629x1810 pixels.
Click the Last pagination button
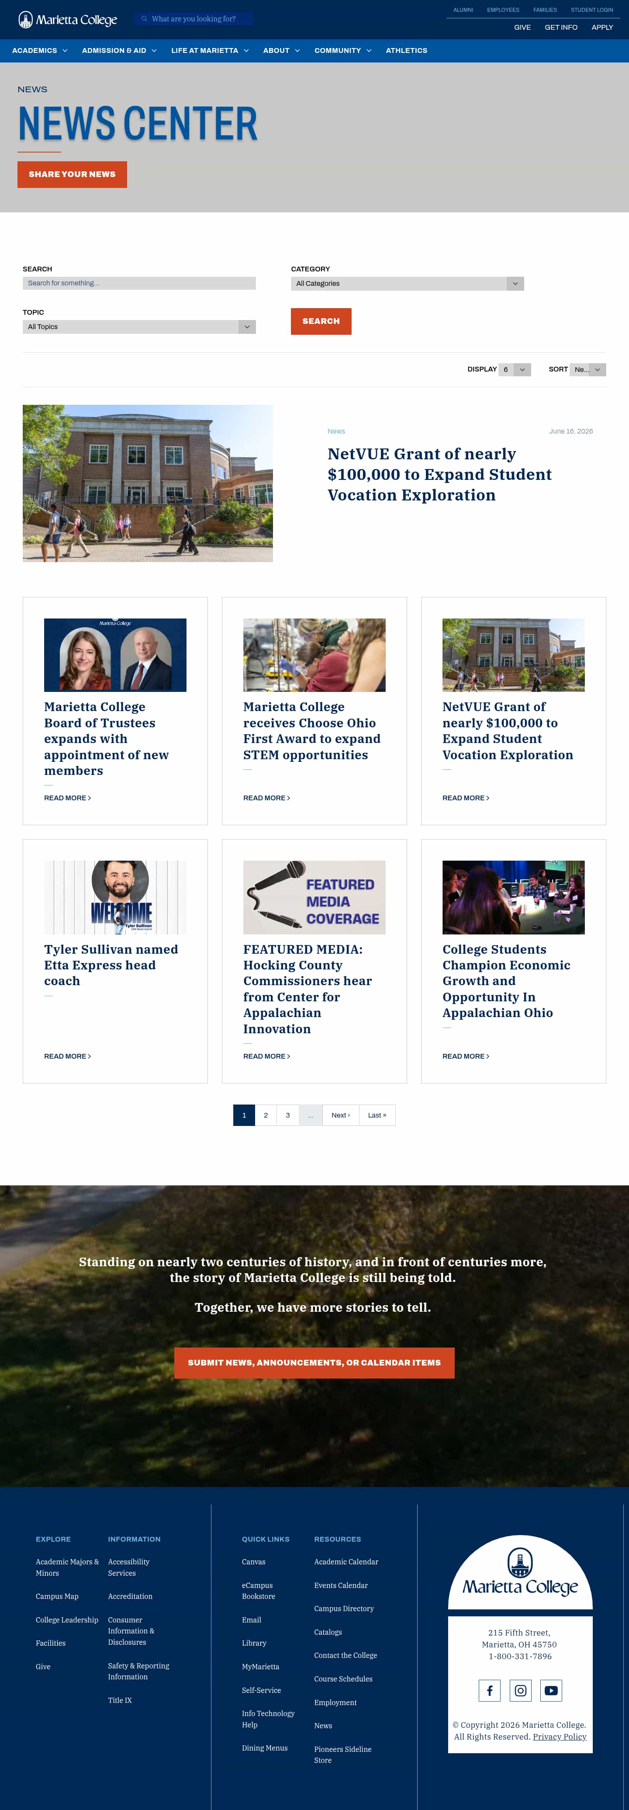click(377, 1115)
